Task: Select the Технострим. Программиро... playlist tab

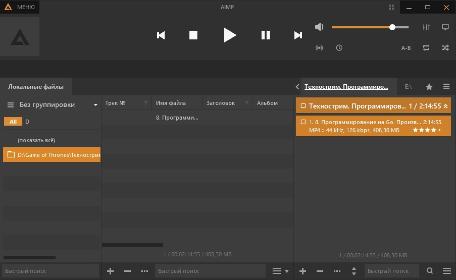Action: (346, 87)
